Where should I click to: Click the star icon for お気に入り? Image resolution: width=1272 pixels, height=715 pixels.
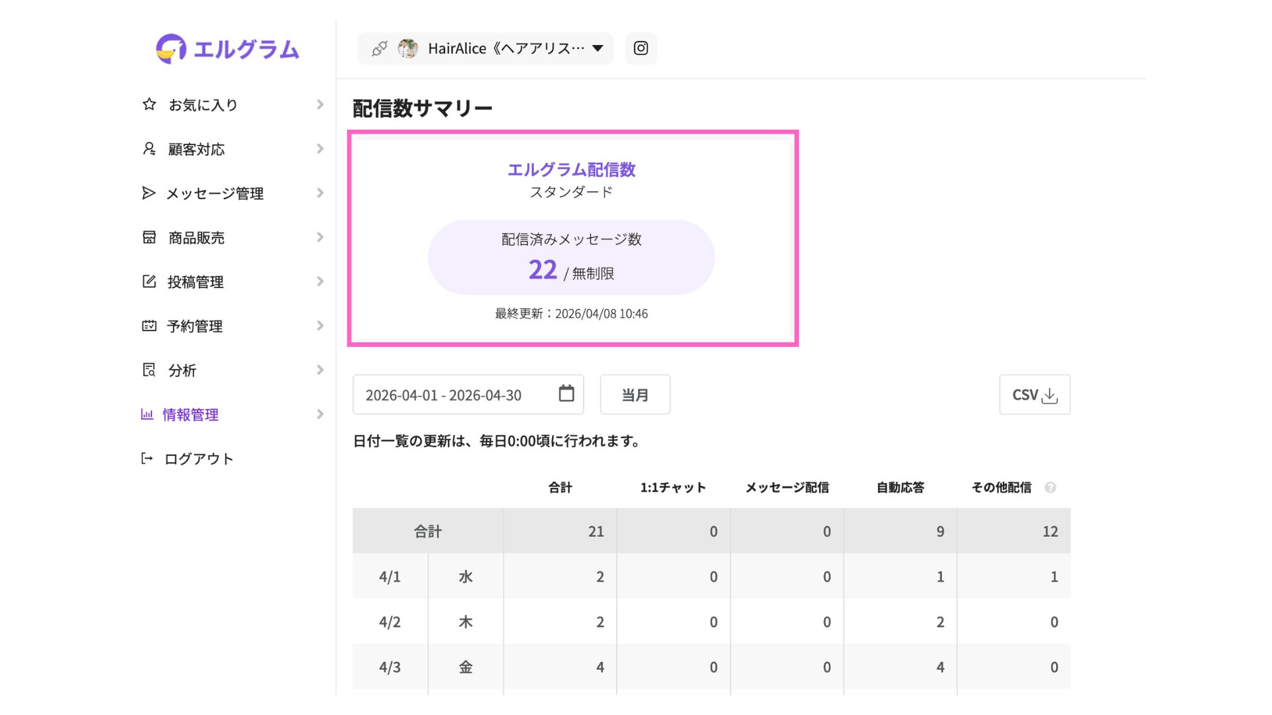coord(149,105)
